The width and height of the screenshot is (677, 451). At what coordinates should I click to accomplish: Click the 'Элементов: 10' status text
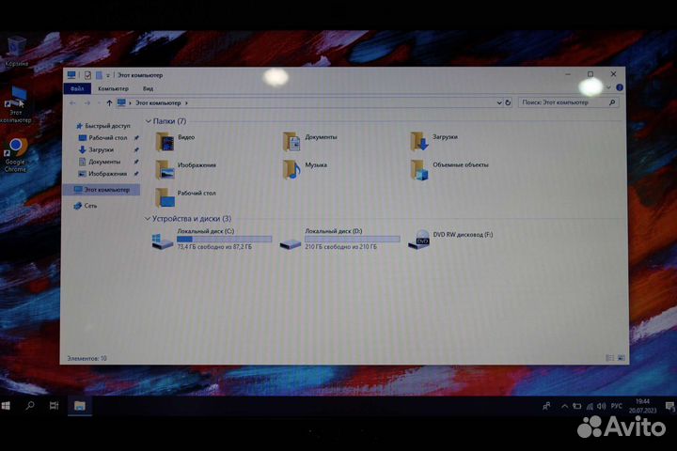tap(87, 359)
